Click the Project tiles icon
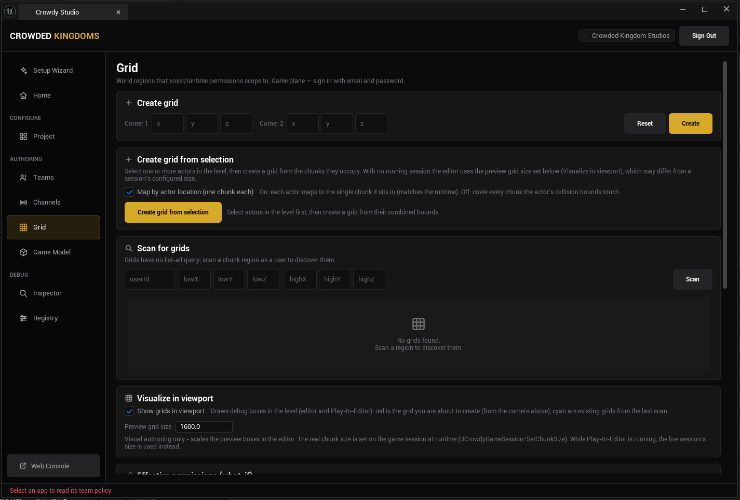 tap(23, 137)
